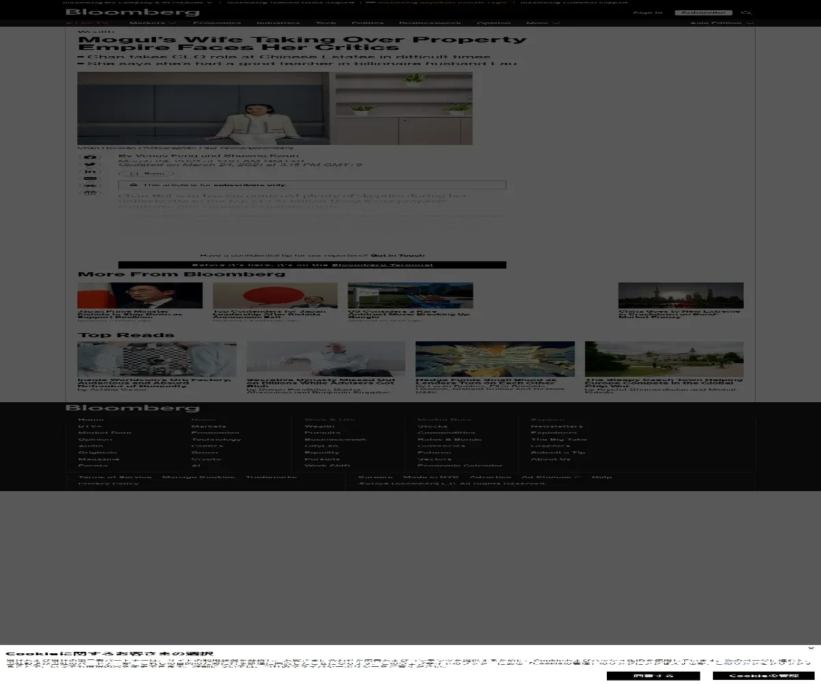
Task: Click footer link Trademarks
Action: [x=272, y=477]
